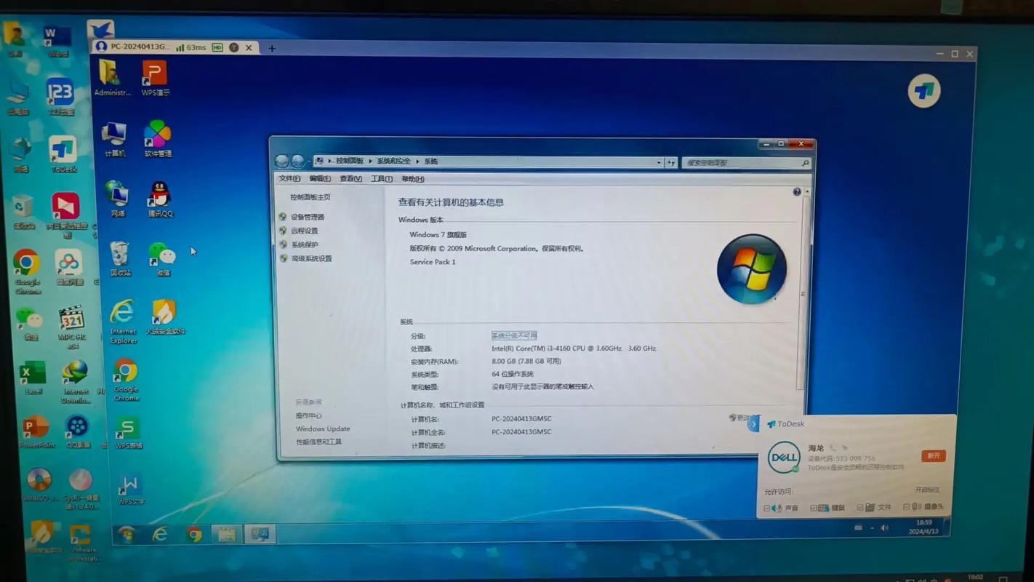Screen dimensions: 1034x582
Task: Open 操作中心 link in sidebar
Action: 308,415
